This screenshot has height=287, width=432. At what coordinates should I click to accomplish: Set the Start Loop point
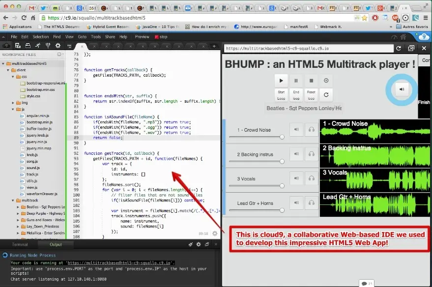[x=281, y=95]
